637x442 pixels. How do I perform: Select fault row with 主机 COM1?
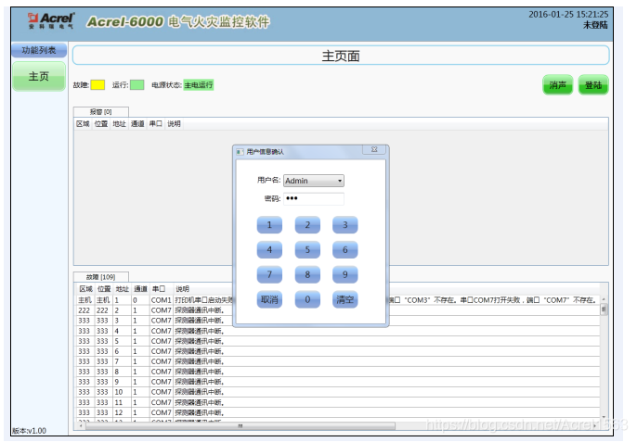338,300
